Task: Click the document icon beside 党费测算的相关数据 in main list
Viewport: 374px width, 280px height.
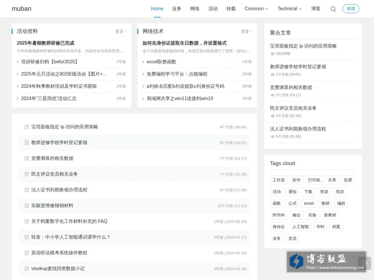Action: pyautogui.click(x=27, y=158)
